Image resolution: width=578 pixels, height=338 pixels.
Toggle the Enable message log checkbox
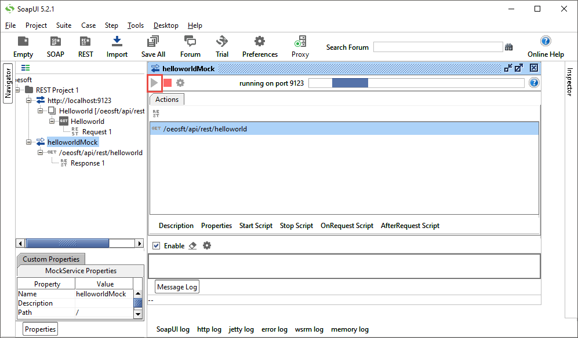(157, 245)
